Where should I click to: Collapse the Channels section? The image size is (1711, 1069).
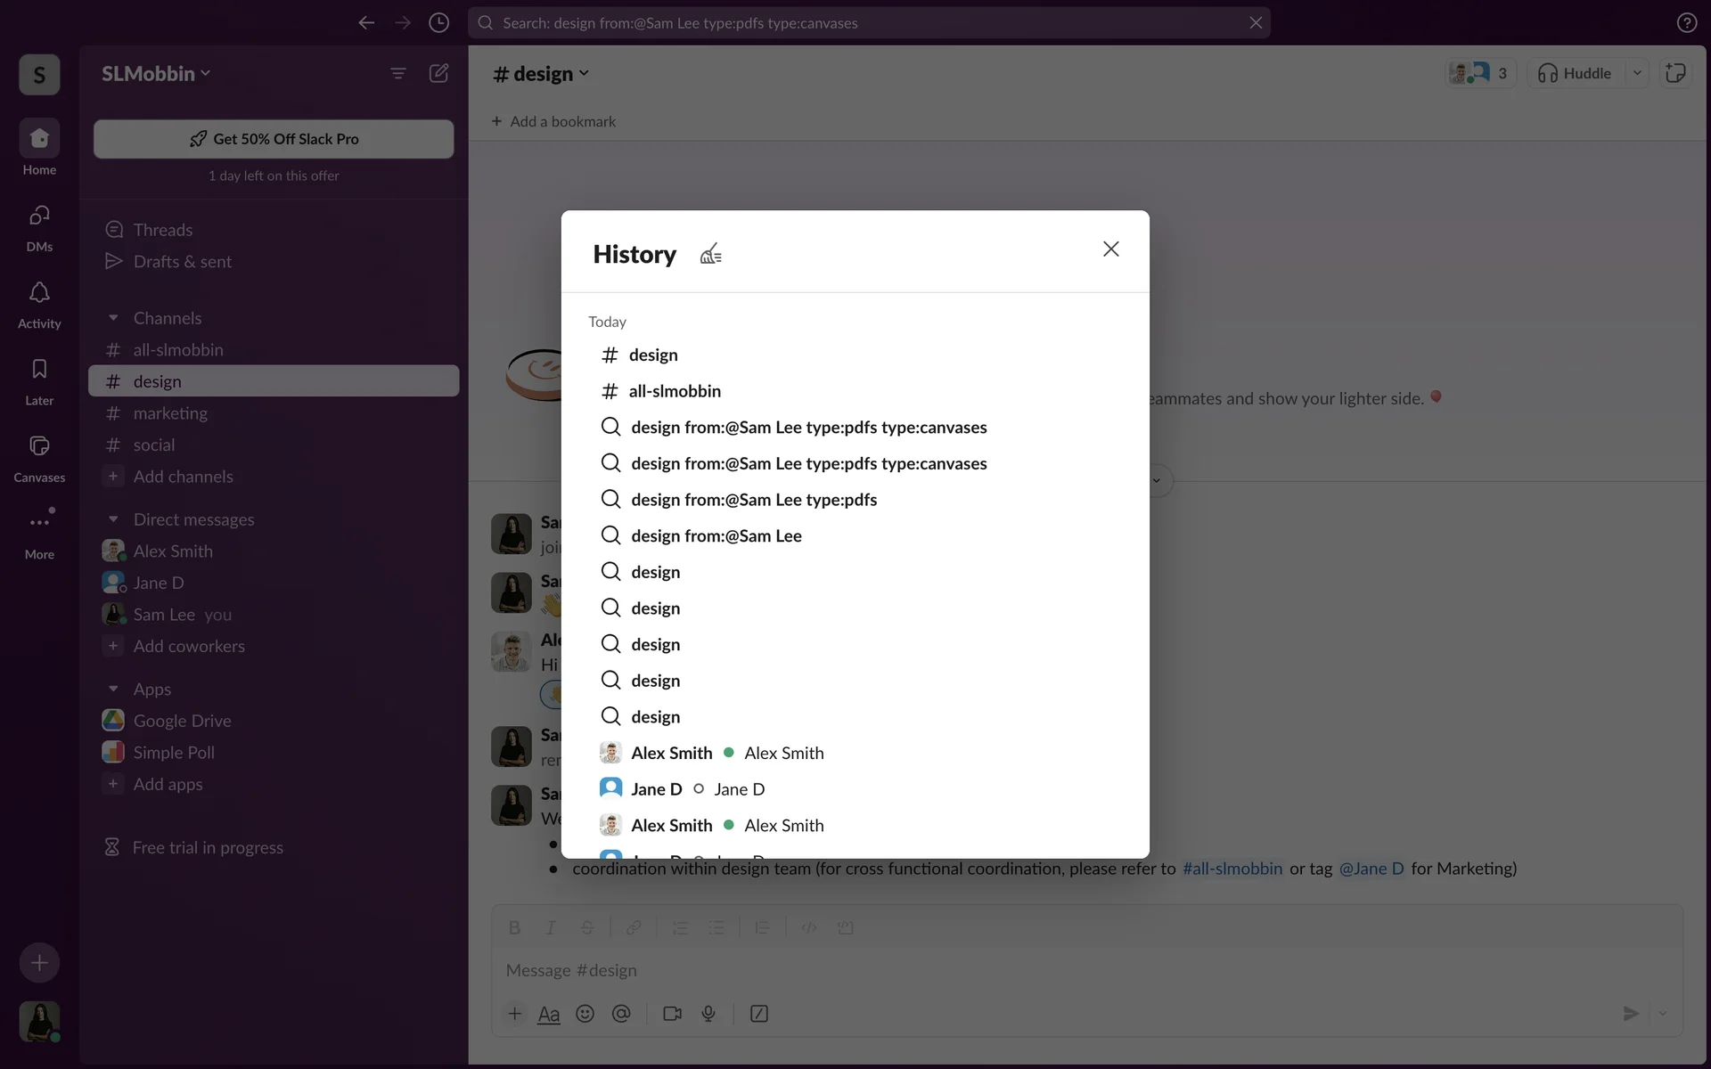coord(113,318)
